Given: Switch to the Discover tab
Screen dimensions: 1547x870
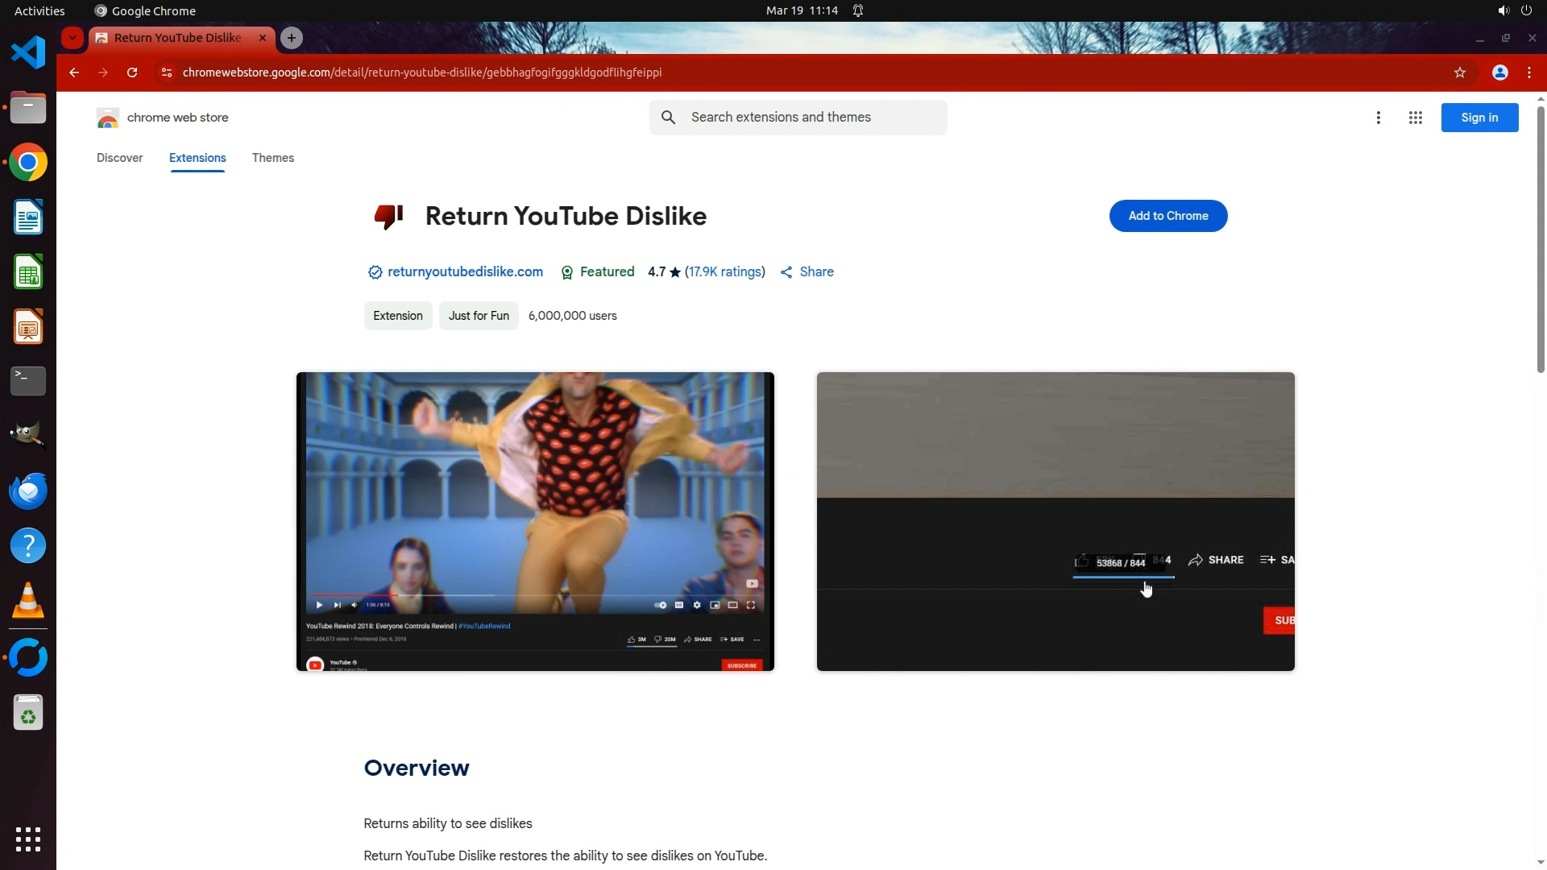Looking at the screenshot, I should pyautogui.click(x=119, y=158).
